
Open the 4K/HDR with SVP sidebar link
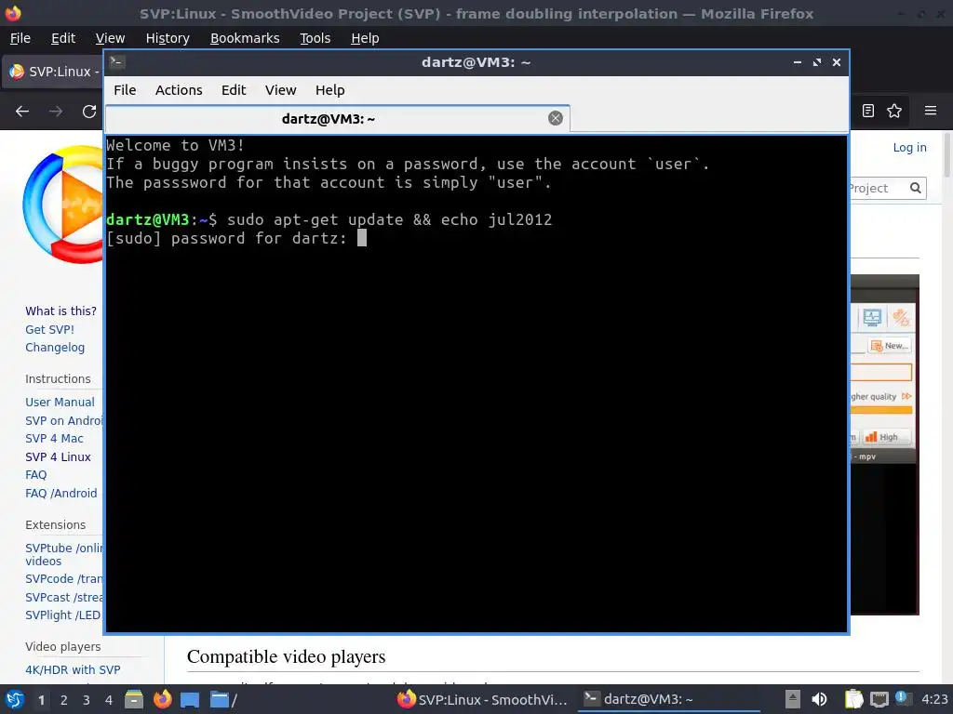73,669
